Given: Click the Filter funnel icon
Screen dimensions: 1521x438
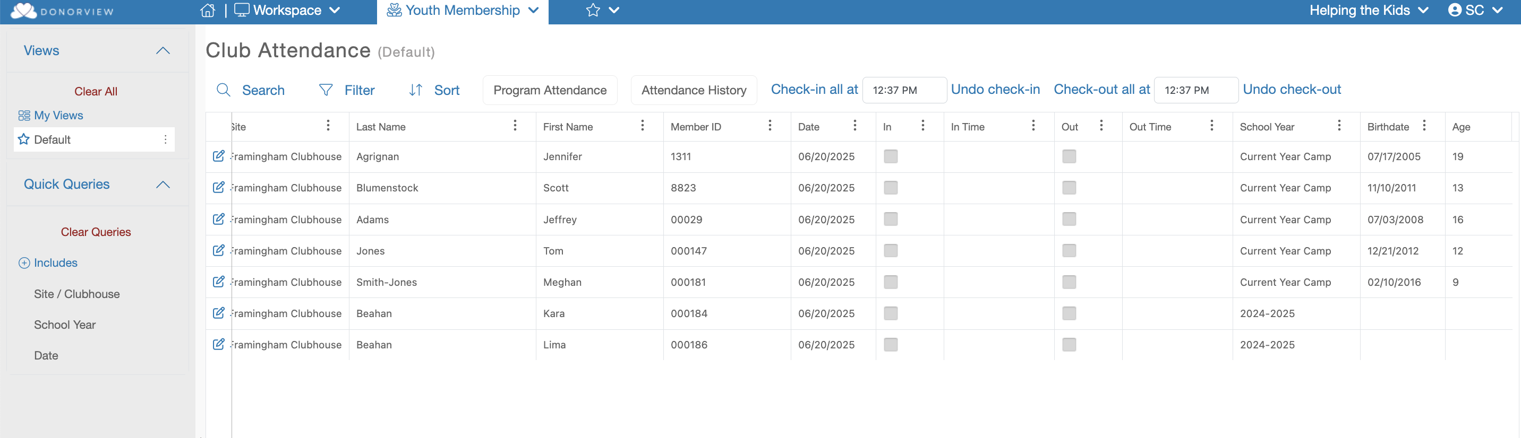Looking at the screenshot, I should pos(326,90).
